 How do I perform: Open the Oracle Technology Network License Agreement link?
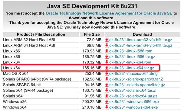point(109,13)
